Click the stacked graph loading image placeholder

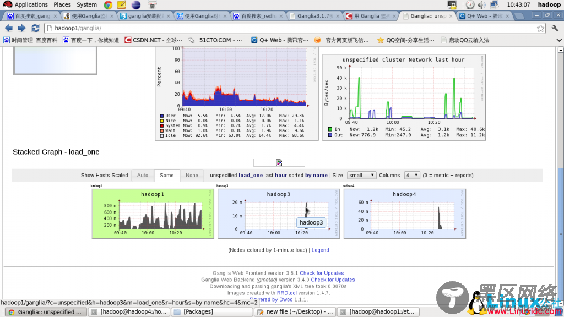point(279,163)
